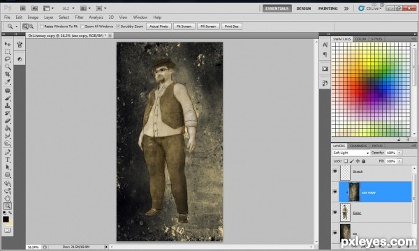
Task: Open the layer Opacity slider arrow
Action: click(399, 153)
